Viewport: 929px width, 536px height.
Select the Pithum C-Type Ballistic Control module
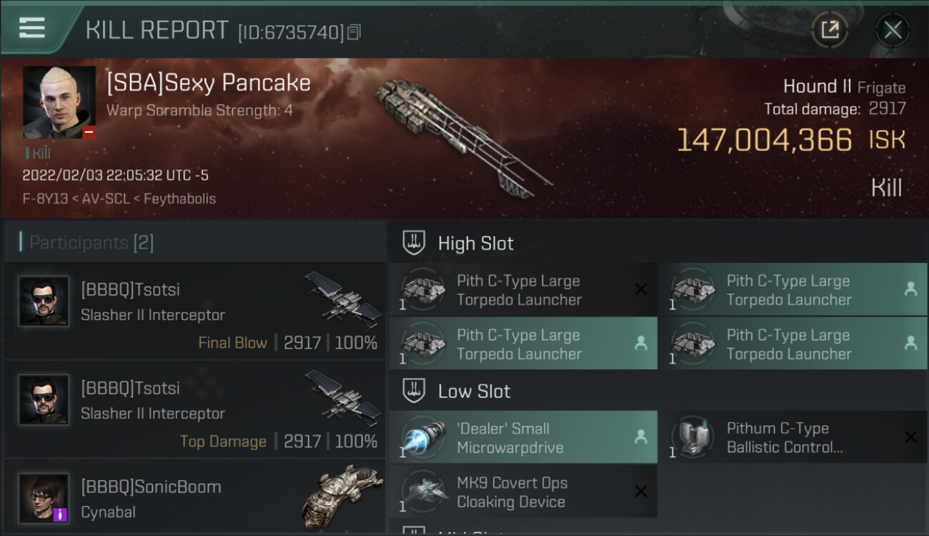click(793, 438)
